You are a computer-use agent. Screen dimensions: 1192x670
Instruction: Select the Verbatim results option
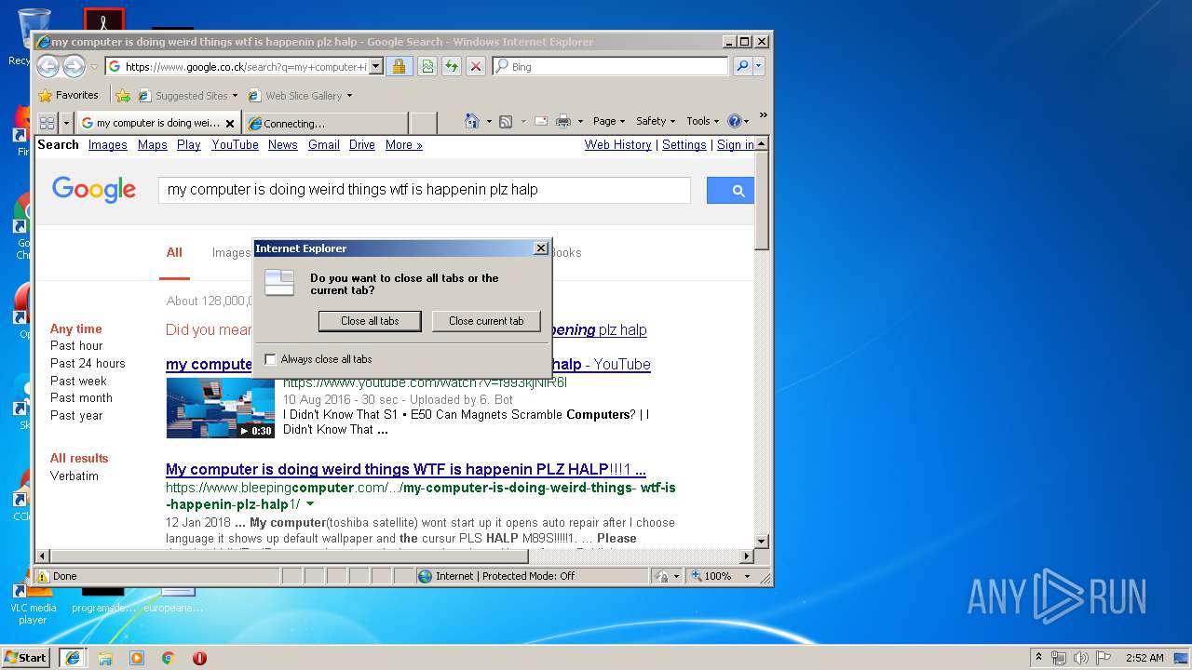74,476
